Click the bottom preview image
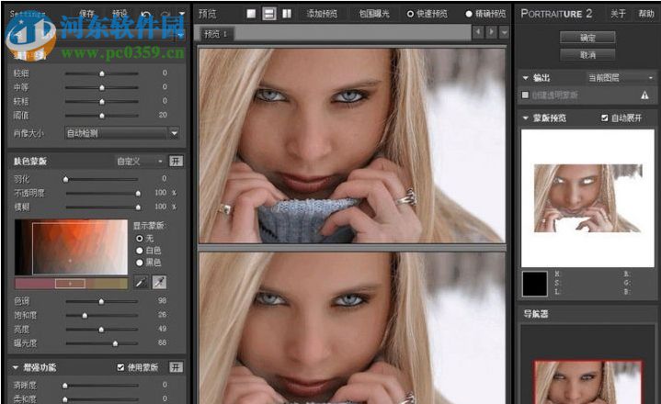 click(x=352, y=329)
